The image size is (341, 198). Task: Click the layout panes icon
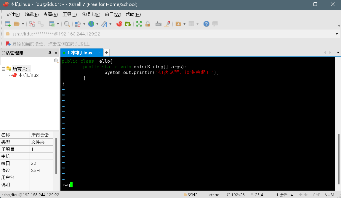(191, 24)
